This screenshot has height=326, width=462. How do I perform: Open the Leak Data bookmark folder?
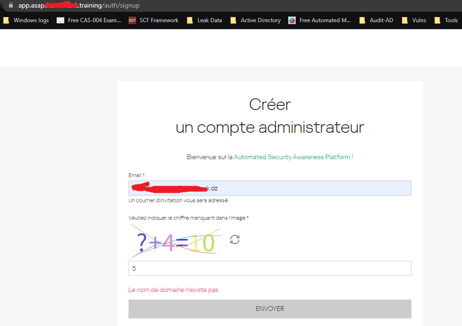pos(205,20)
